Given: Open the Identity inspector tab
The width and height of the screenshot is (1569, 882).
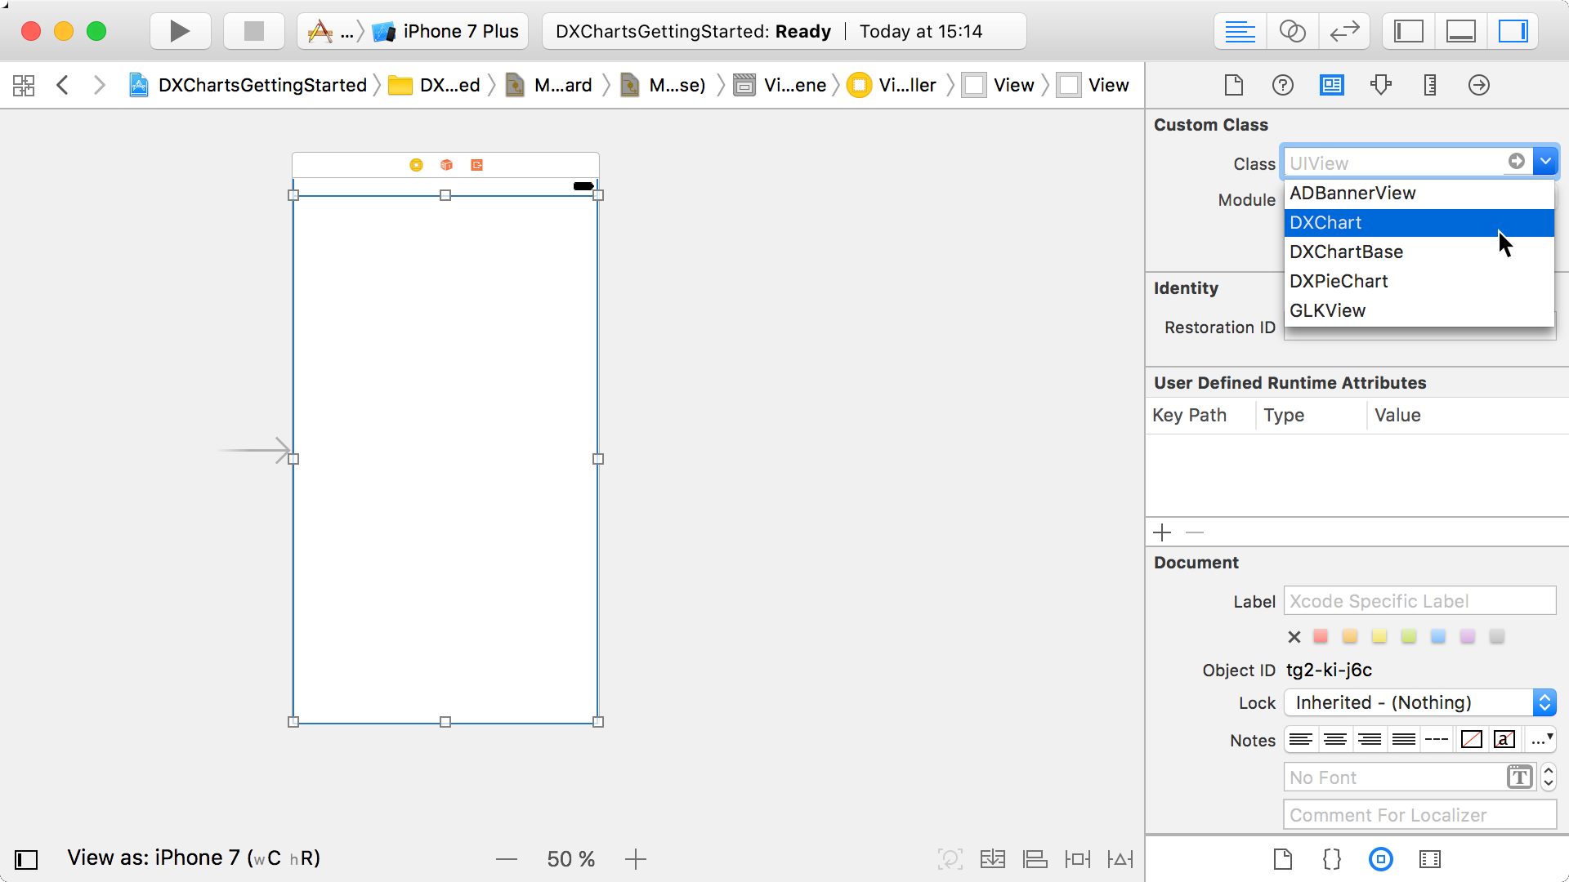Looking at the screenshot, I should pos(1331,85).
